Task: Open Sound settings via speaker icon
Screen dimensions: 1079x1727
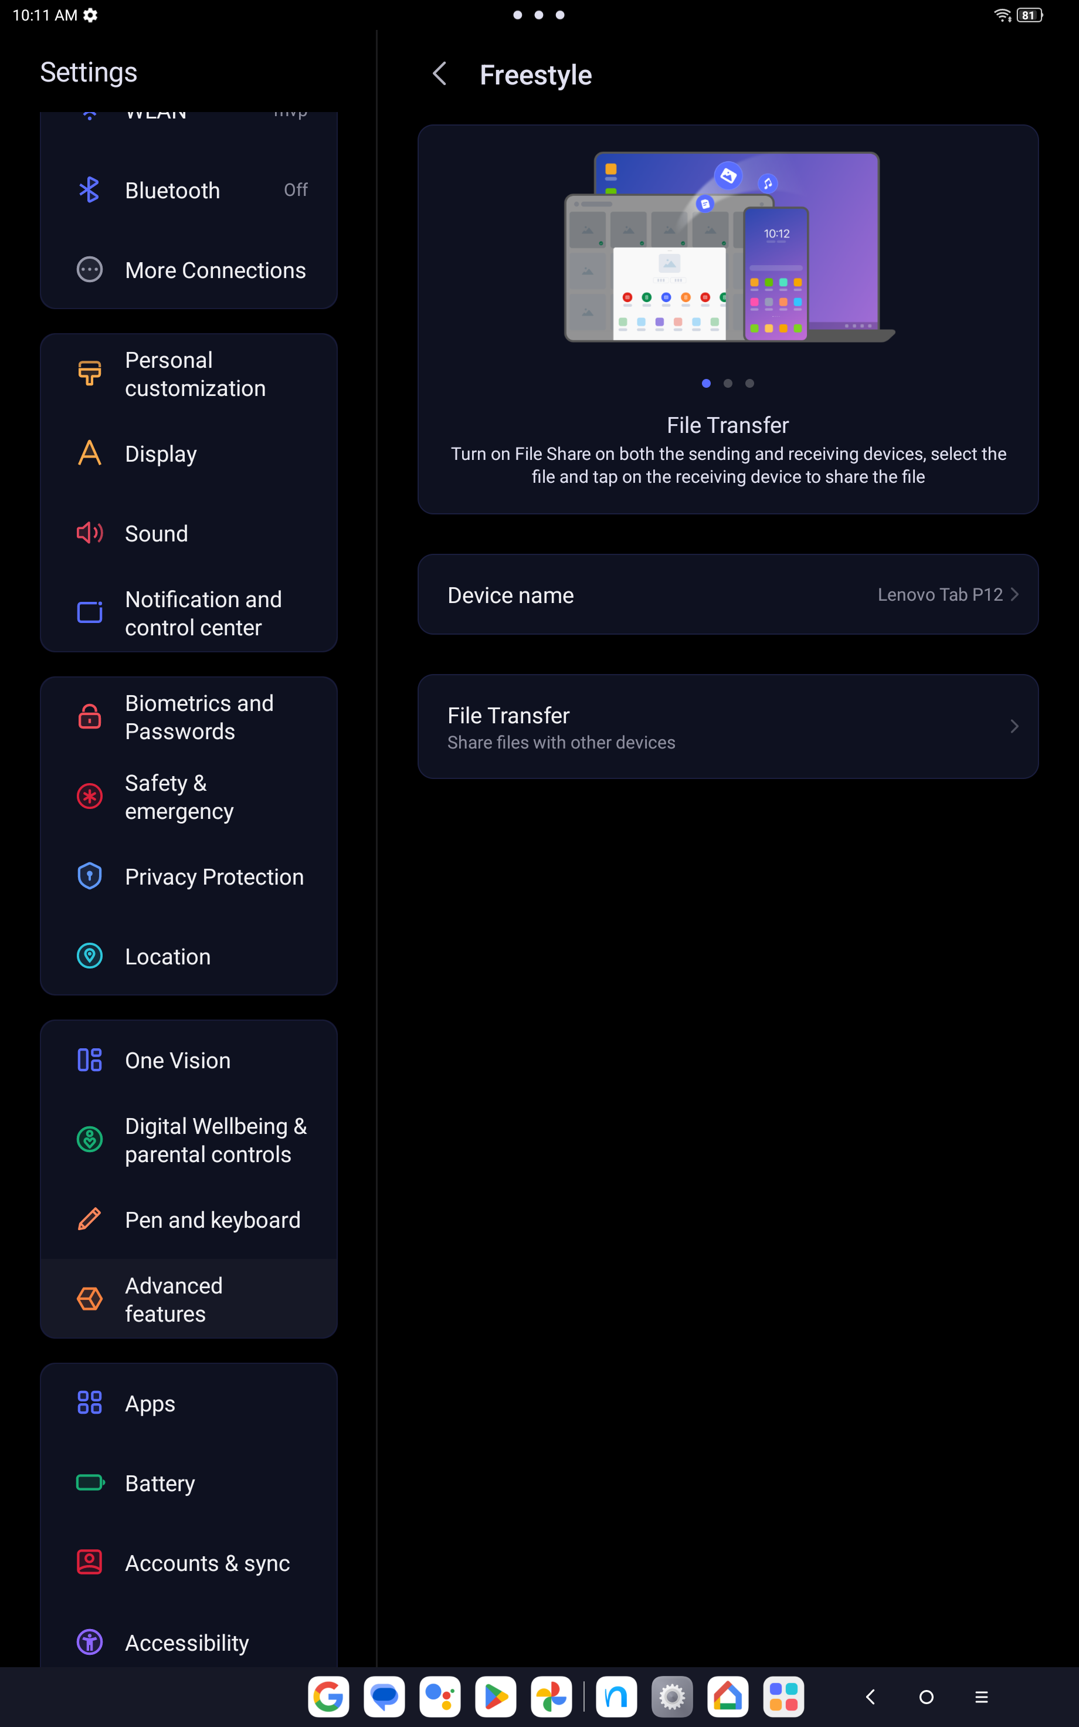Action: pos(89,533)
